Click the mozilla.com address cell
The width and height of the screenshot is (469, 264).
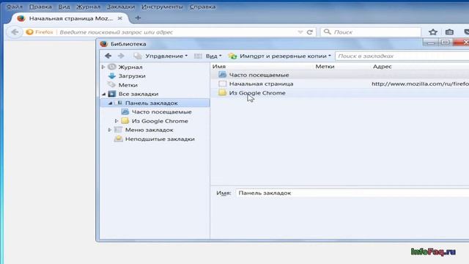click(420, 84)
